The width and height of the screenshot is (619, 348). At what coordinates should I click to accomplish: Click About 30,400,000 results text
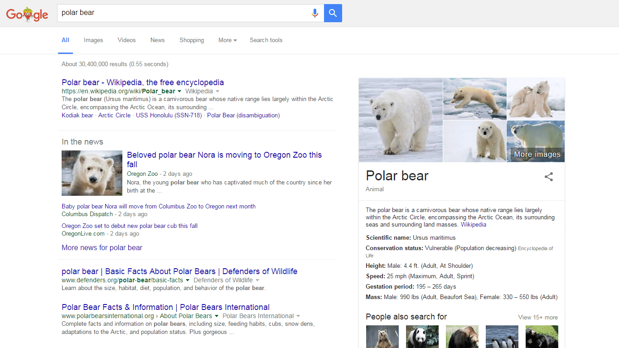tap(115, 64)
